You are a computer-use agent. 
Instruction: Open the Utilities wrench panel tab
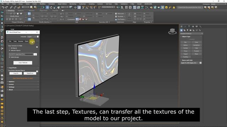point(200,26)
